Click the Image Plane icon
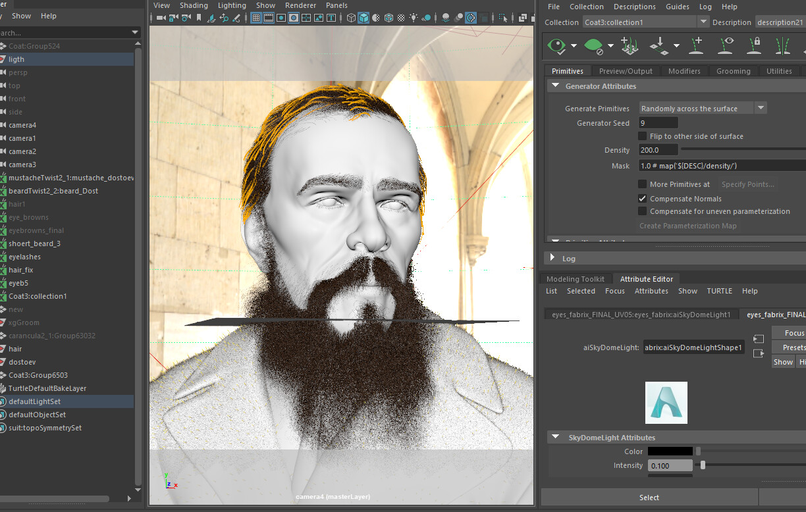Screen dimensions: 806x512 212,18
